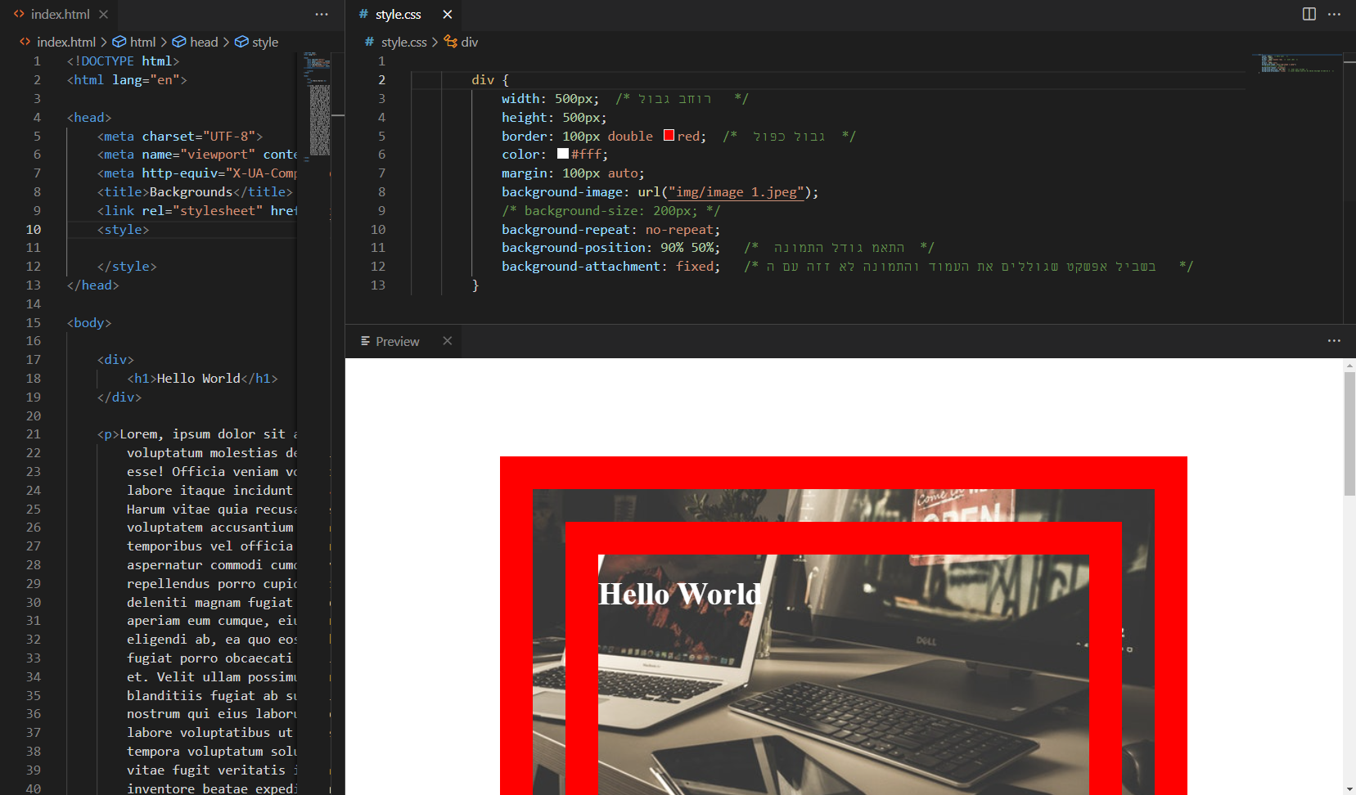The image size is (1356, 795).
Task: Click the Preview panel vertical scrollbar
Action: tap(1349, 433)
